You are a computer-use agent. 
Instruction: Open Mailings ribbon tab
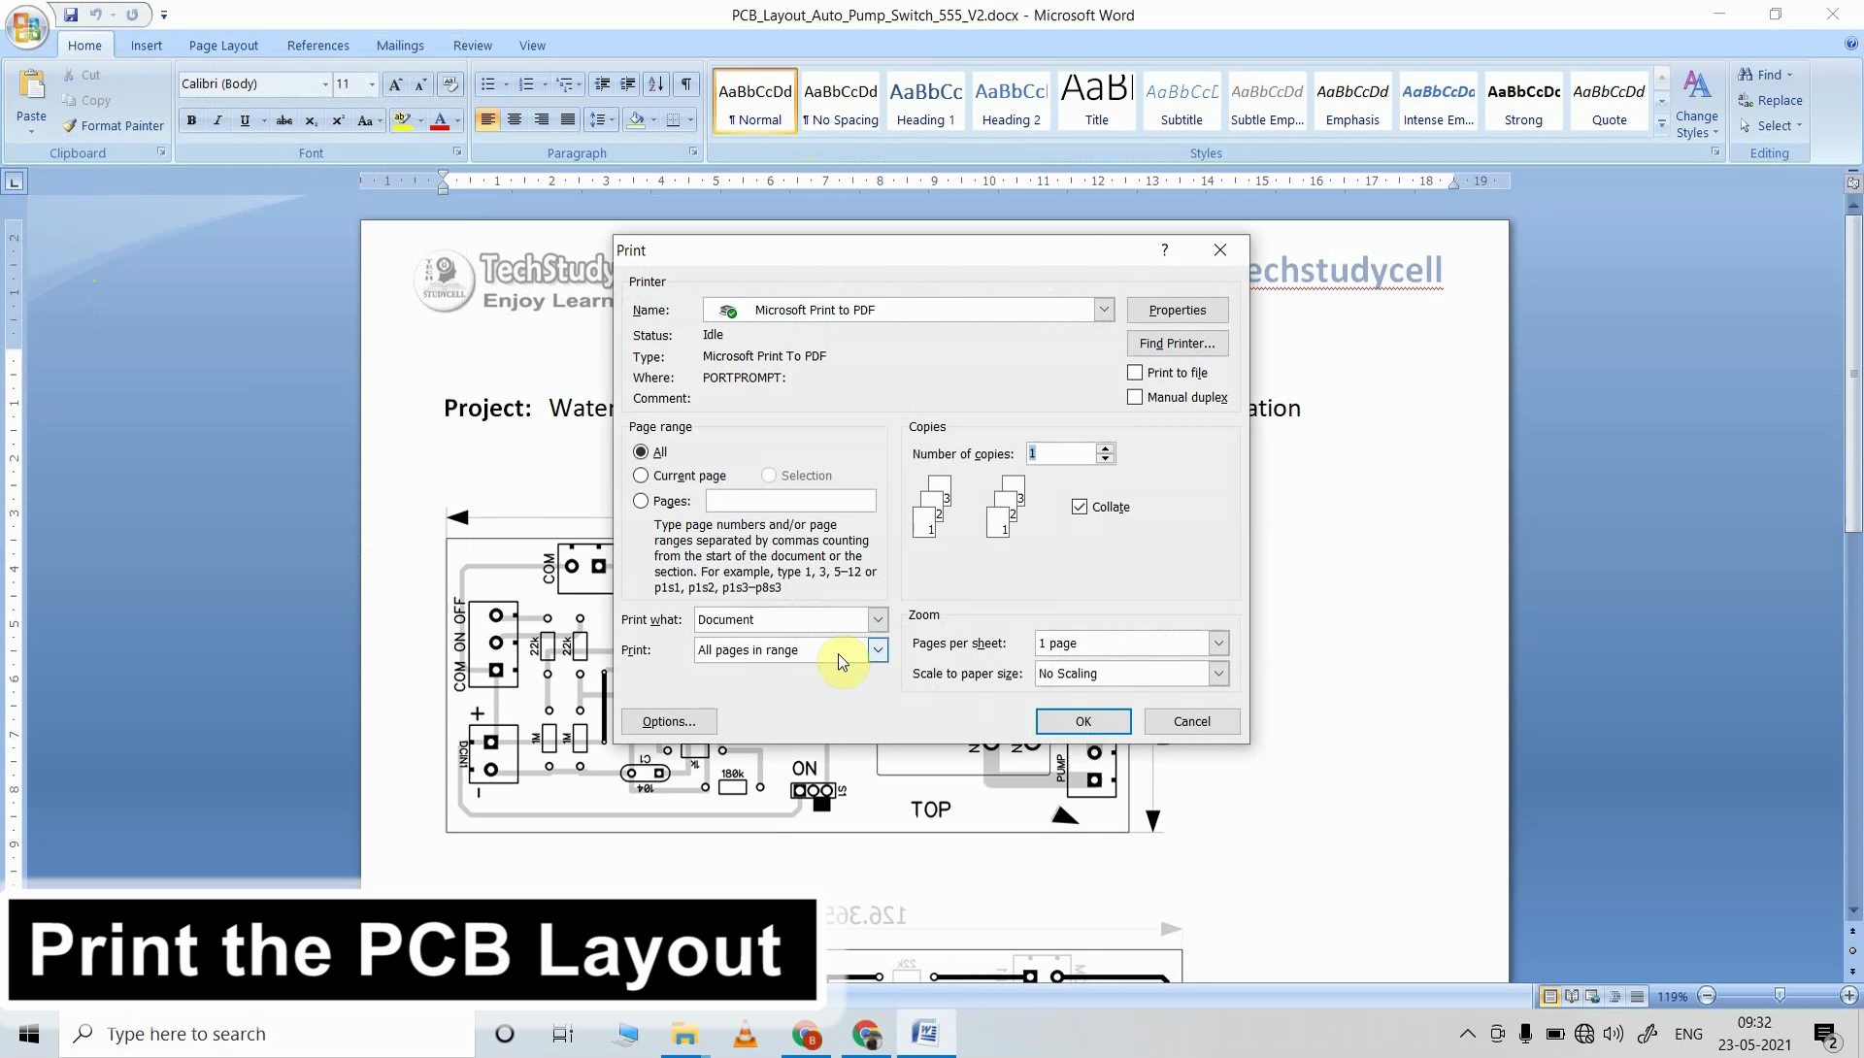click(400, 46)
